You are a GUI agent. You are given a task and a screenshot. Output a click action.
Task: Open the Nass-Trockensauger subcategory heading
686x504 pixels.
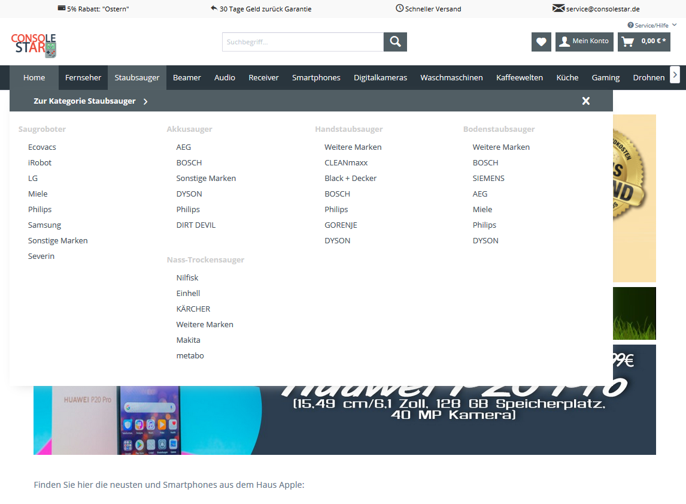pyautogui.click(x=205, y=259)
